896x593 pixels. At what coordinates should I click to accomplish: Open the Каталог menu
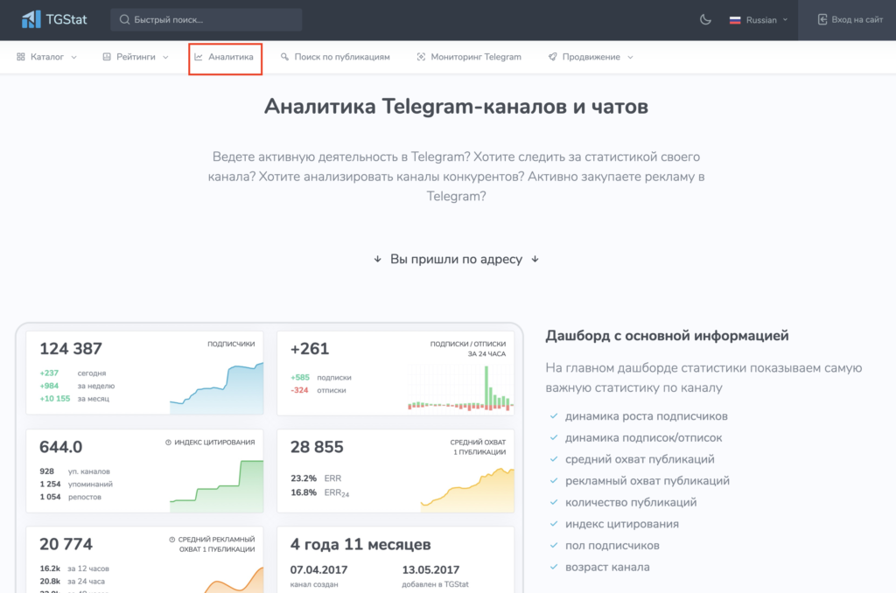[x=47, y=57]
